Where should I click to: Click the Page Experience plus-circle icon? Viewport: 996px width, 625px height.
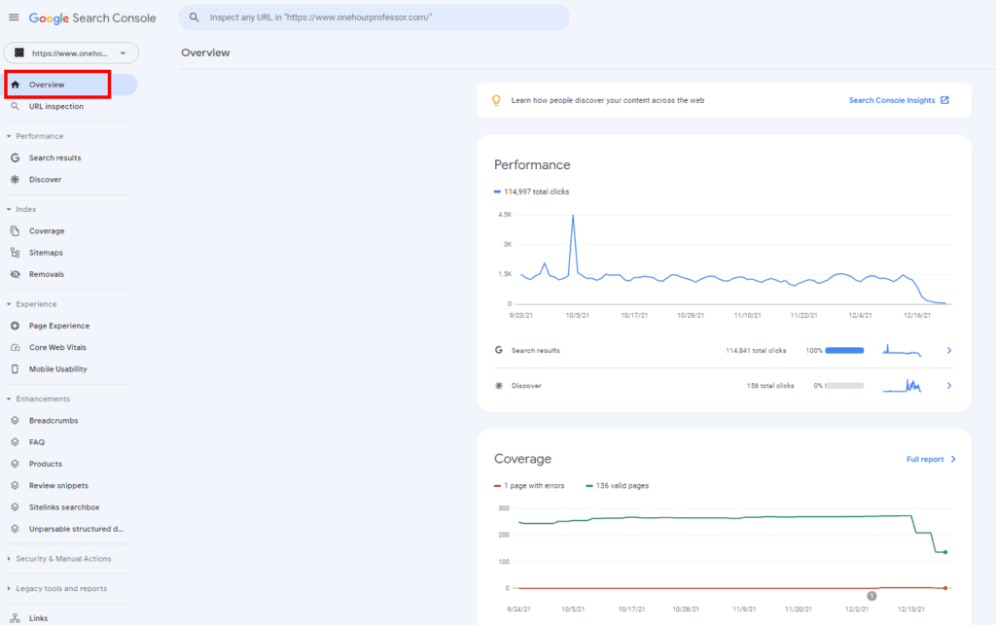point(16,326)
